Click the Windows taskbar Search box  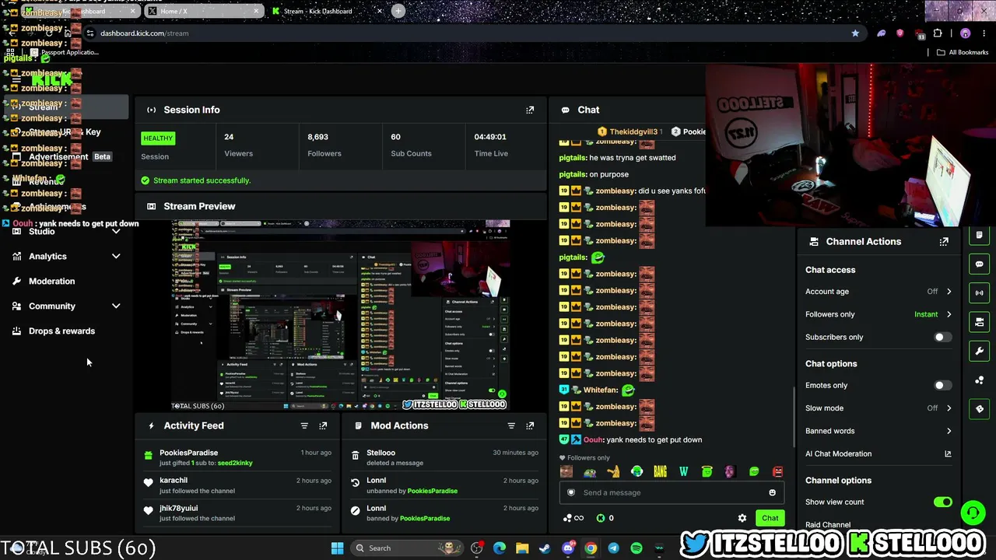click(407, 548)
